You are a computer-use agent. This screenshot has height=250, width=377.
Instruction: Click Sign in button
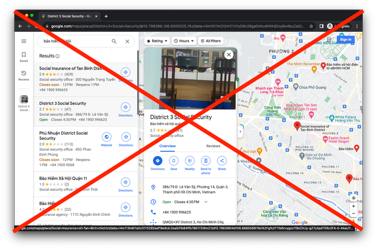(346, 39)
